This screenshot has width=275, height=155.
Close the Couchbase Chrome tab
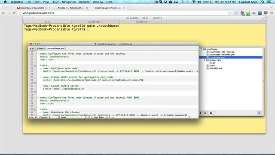pos(50,8)
